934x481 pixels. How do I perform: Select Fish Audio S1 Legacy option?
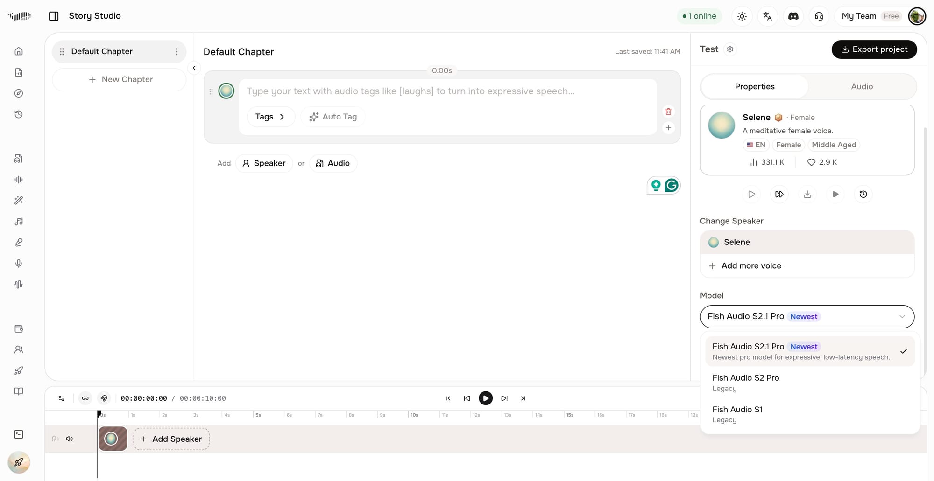[x=810, y=414]
